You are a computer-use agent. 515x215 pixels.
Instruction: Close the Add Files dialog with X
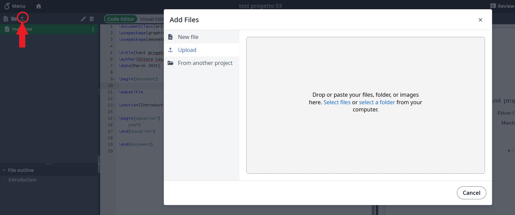[x=480, y=20]
